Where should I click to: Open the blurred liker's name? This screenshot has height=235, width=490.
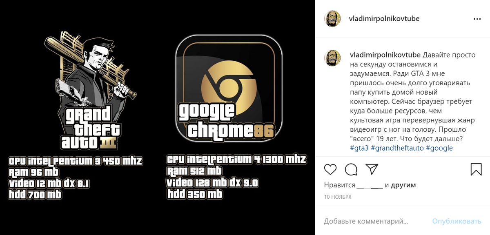pos(370,186)
